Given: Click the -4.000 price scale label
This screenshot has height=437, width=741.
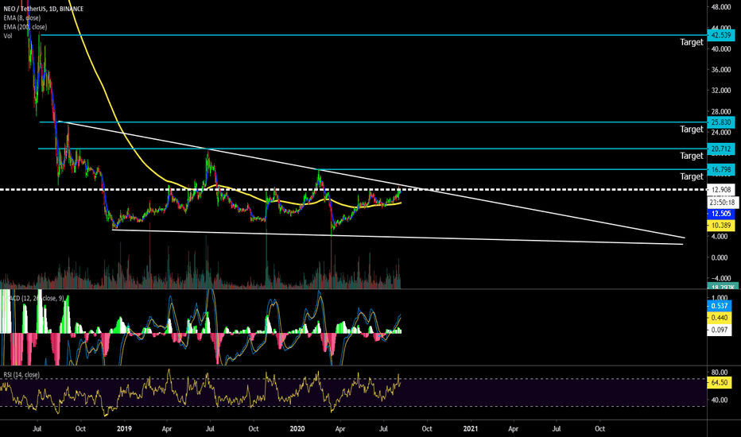Looking at the screenshot, I should coord(720,278).
